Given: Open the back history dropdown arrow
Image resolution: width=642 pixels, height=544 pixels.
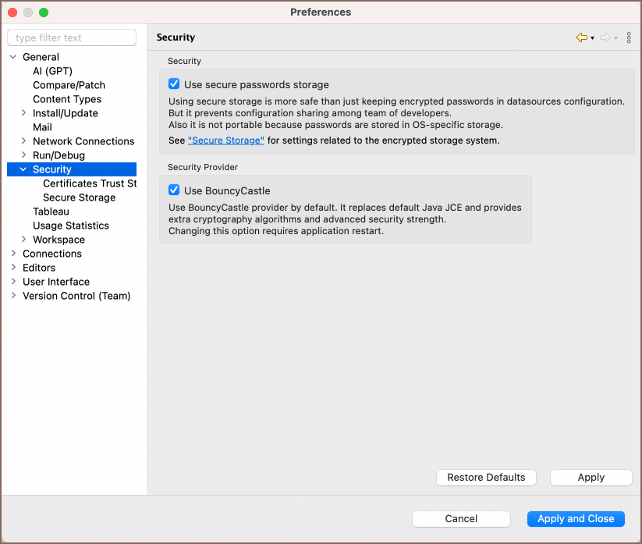Looking at the screenshot, I should (592, 38).
